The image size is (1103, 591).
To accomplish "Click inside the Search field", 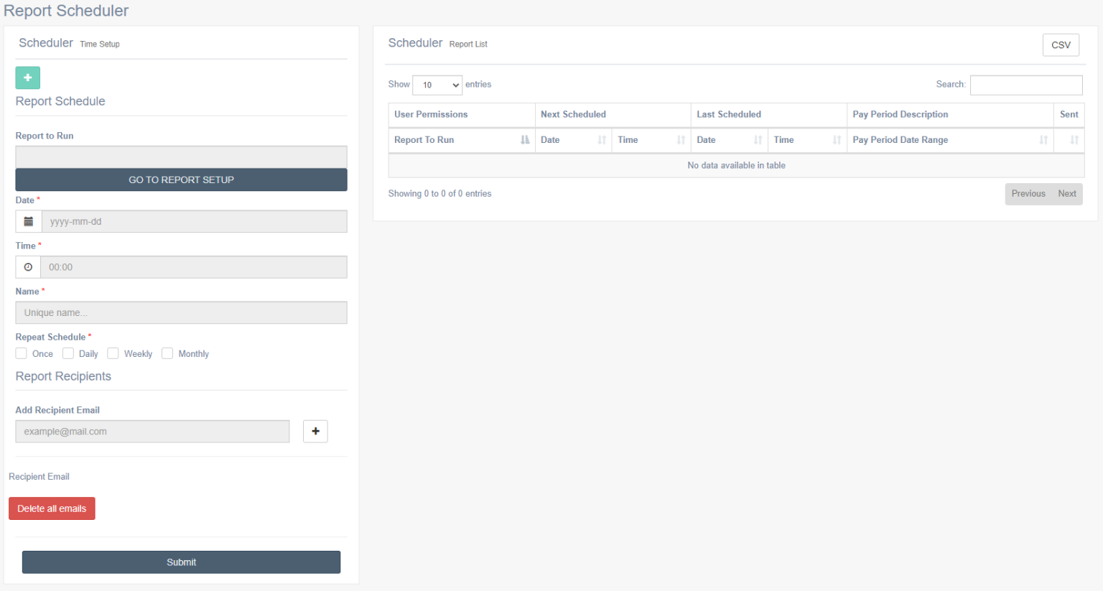I will click(x=1025, y=85).
